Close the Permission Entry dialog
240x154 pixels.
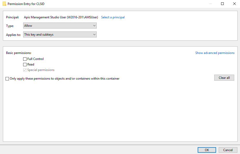pos(234,4)
